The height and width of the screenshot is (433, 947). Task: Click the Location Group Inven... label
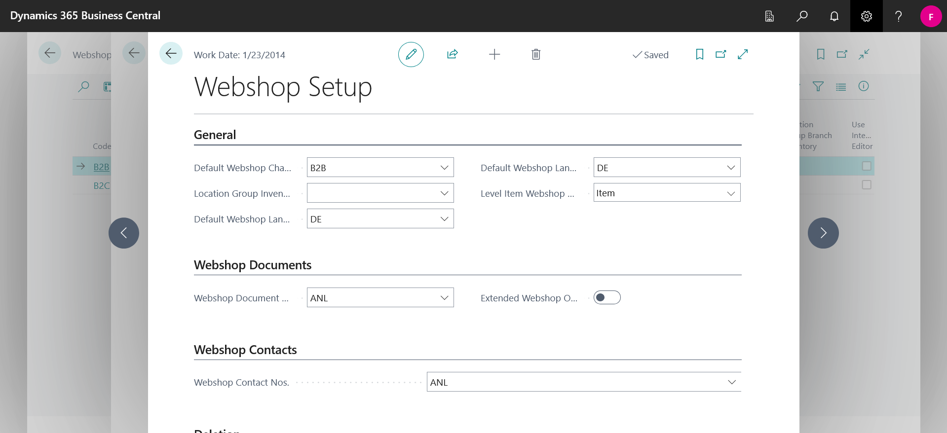(x=242, y=193)
